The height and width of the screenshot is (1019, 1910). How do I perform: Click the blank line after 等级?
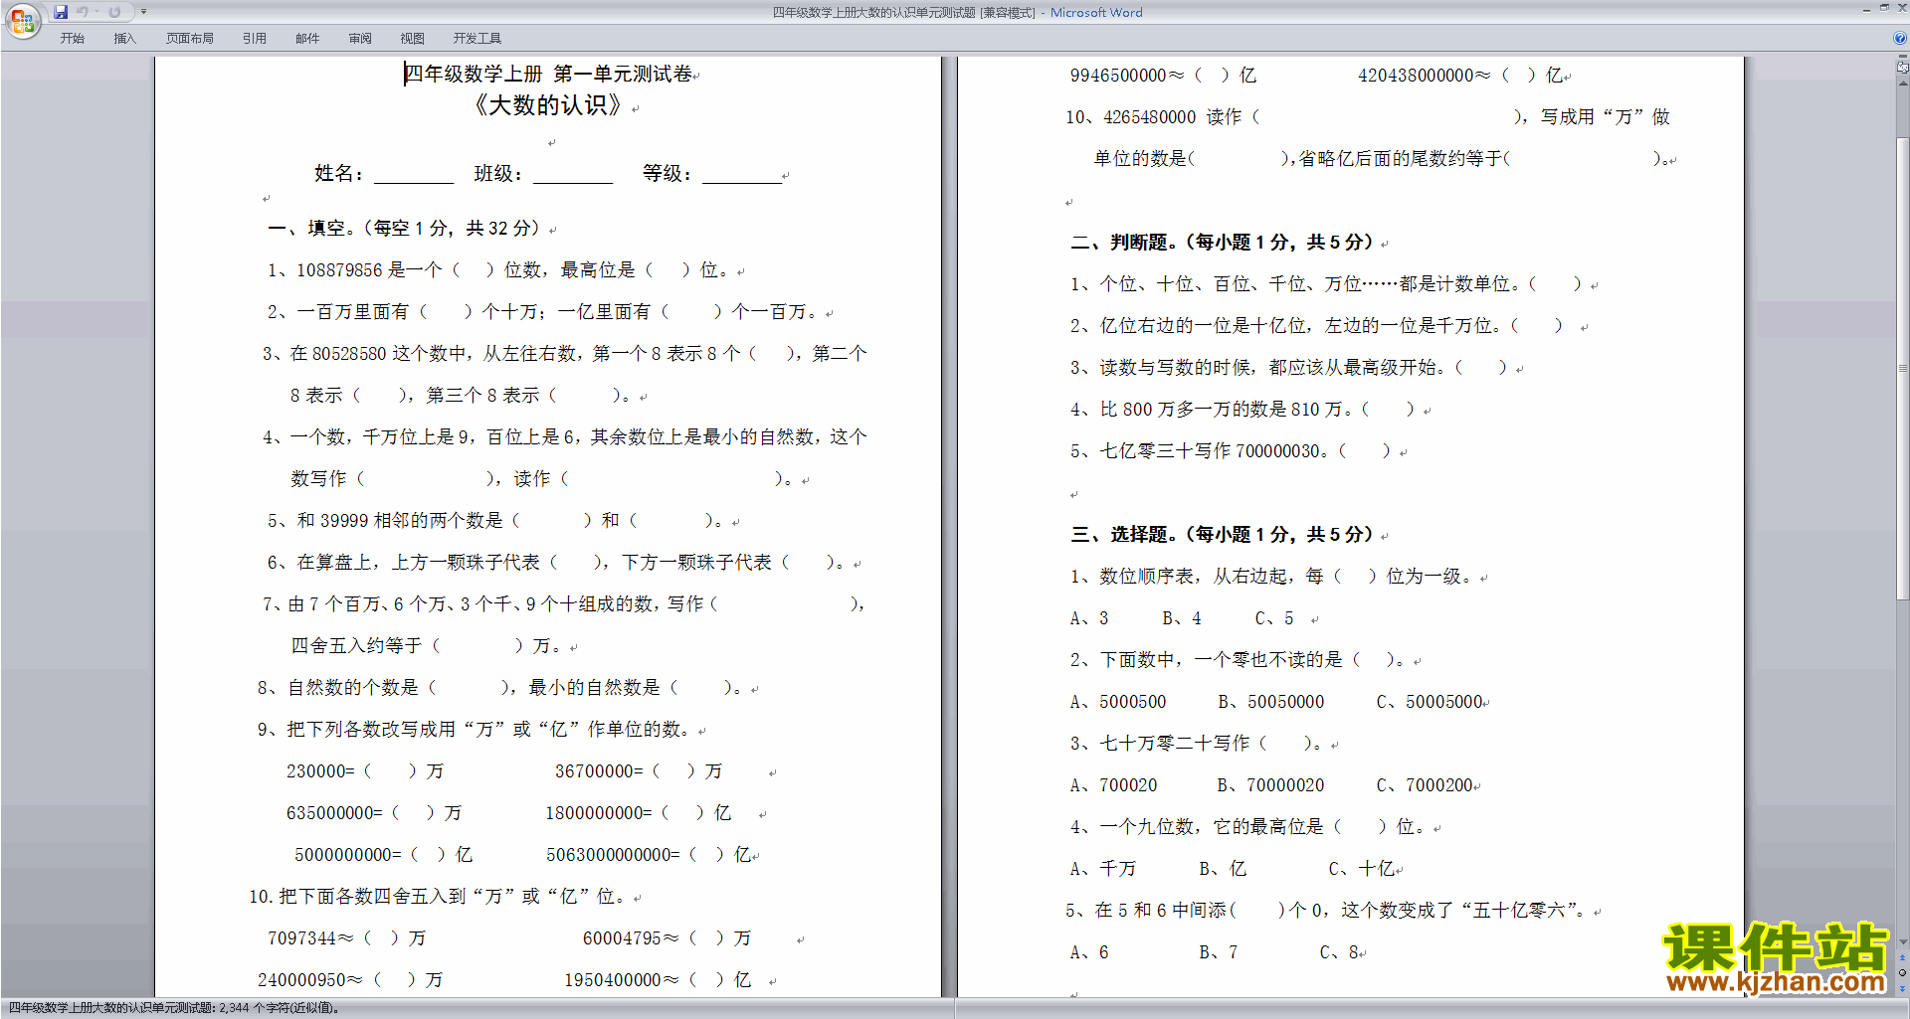742,175
